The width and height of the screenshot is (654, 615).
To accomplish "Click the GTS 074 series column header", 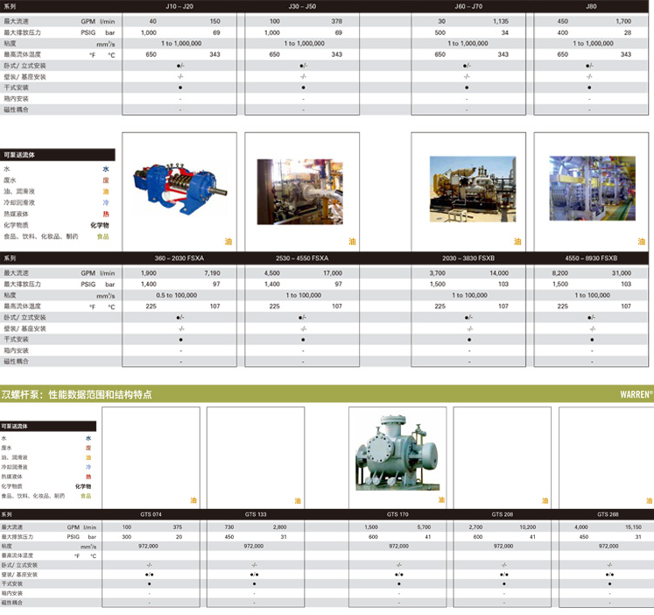I will click(151, 514).
